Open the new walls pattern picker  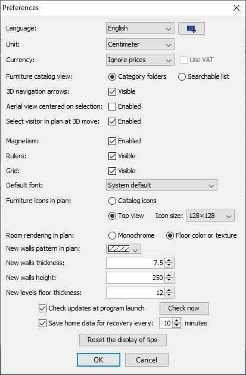[124, 249]
